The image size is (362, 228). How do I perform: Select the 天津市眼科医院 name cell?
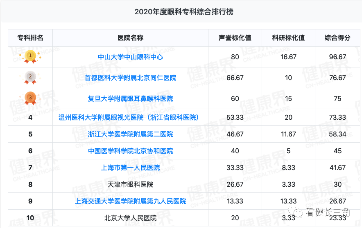point(131,184)
